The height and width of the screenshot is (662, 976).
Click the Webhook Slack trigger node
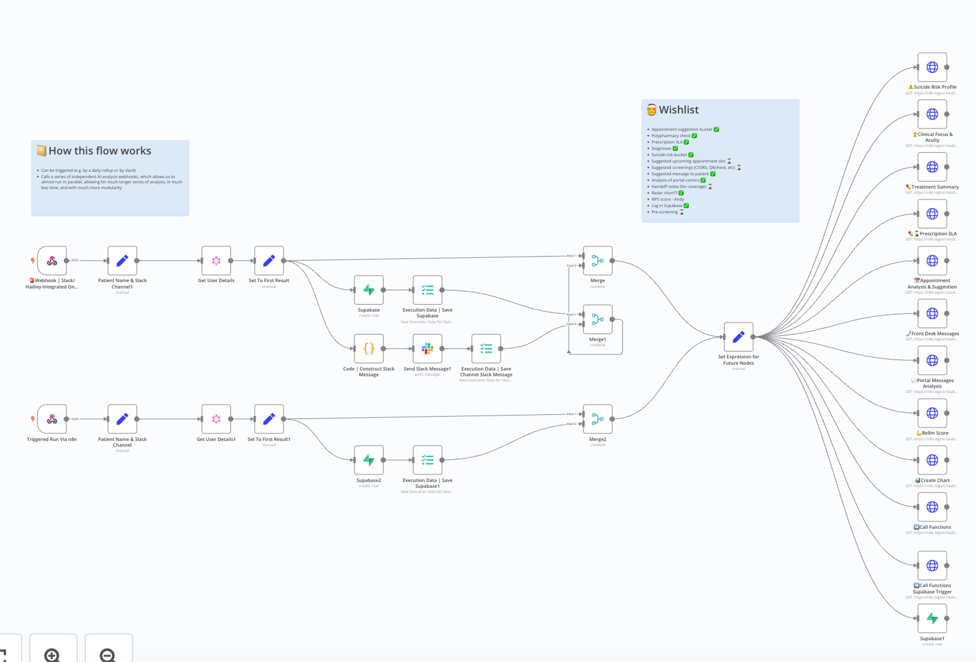[52, 261]
